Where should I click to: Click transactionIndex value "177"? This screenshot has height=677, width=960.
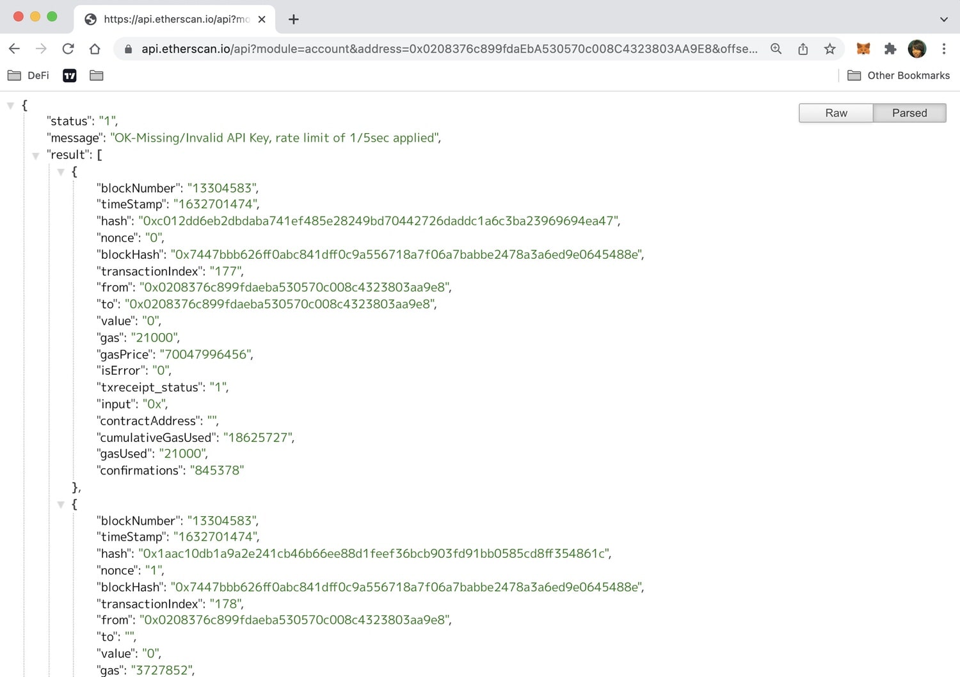click(x=226, y=271)
